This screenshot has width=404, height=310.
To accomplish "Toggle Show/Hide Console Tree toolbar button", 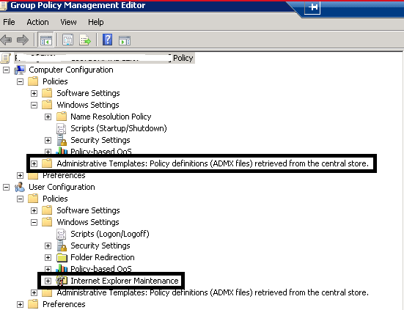I will click(x=46, y=40).
